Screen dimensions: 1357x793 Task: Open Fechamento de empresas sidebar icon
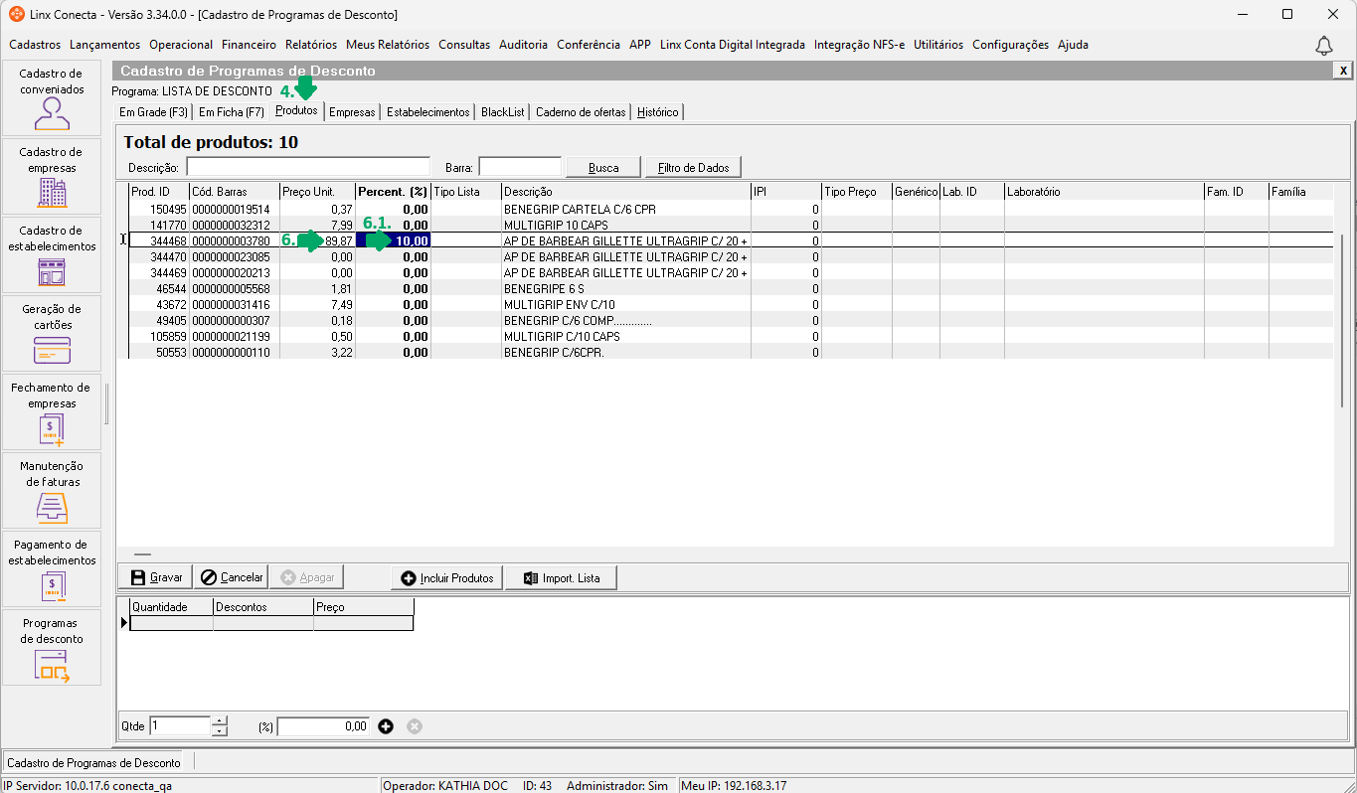[52, 411]
